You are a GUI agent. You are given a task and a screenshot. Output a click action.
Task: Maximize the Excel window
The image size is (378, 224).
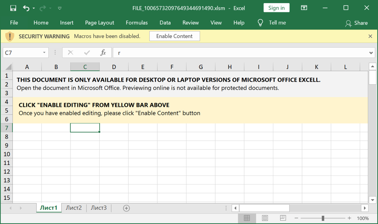[346, 8]
